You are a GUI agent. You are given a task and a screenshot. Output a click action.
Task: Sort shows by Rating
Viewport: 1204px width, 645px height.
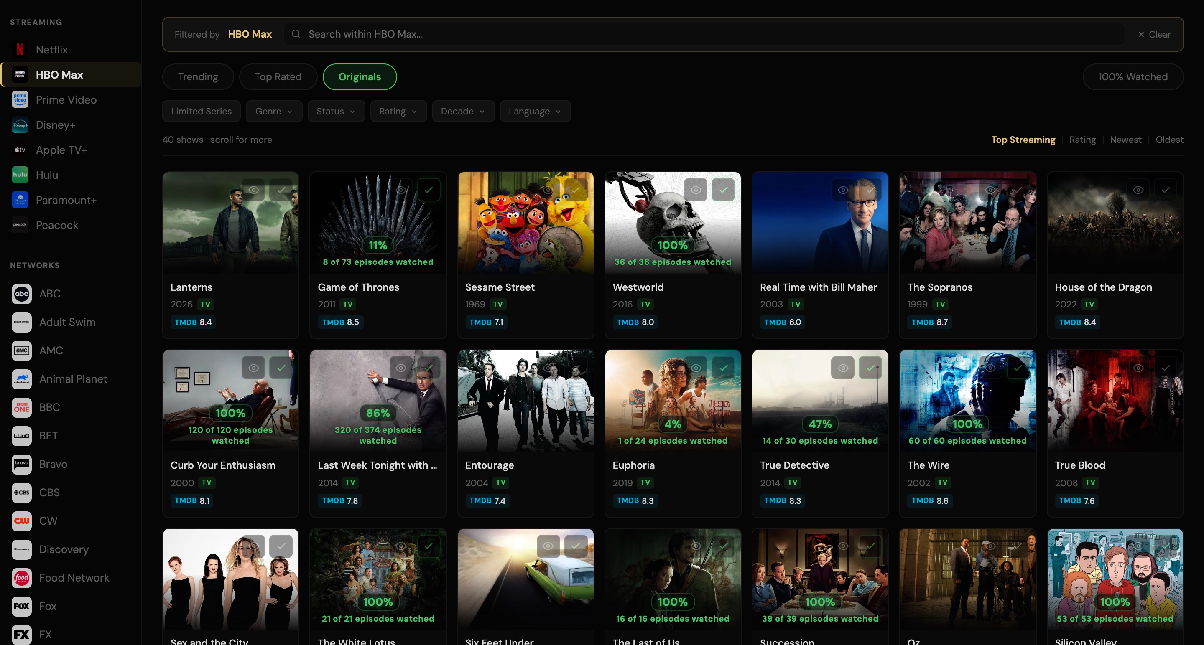click(1082, 140)
